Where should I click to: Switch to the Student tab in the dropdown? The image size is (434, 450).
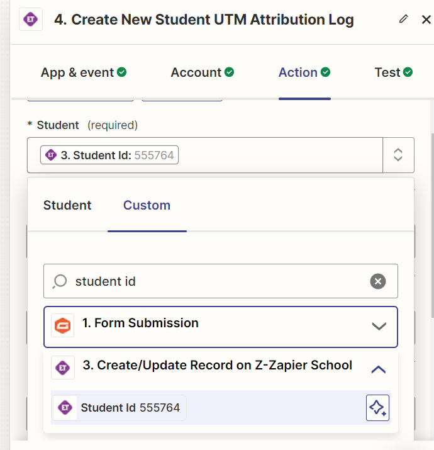tap(67, 205)
